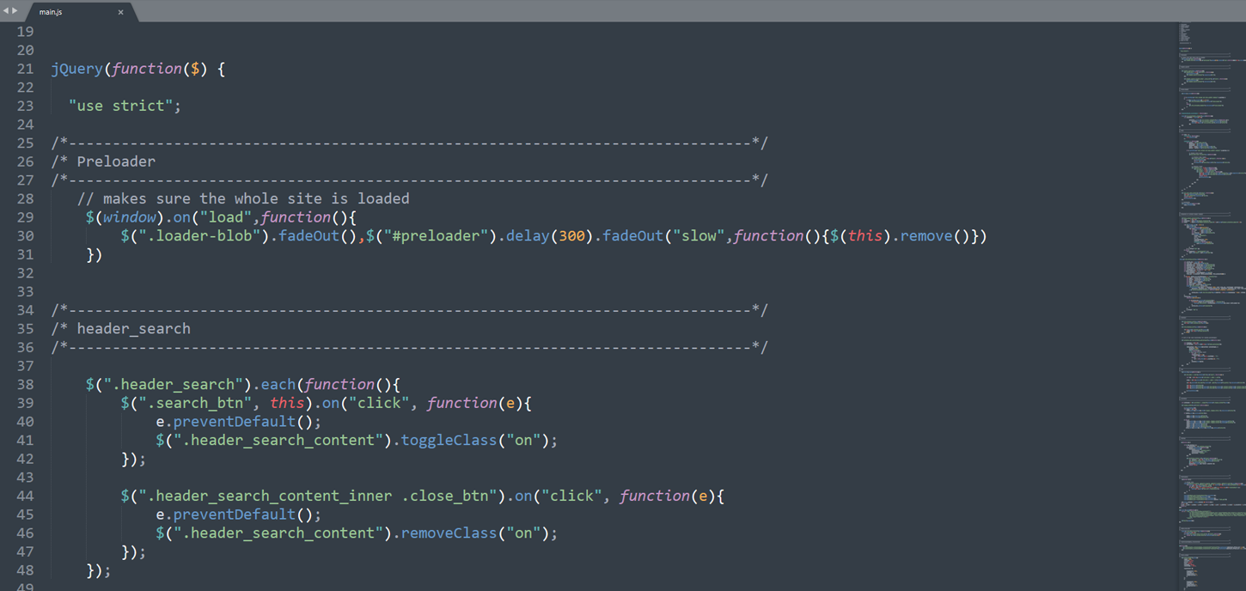Viewport: 1246px width, 591px height.
Task: Click the ".header_search_content" string on line 41
Action: (x=283, y=440)
